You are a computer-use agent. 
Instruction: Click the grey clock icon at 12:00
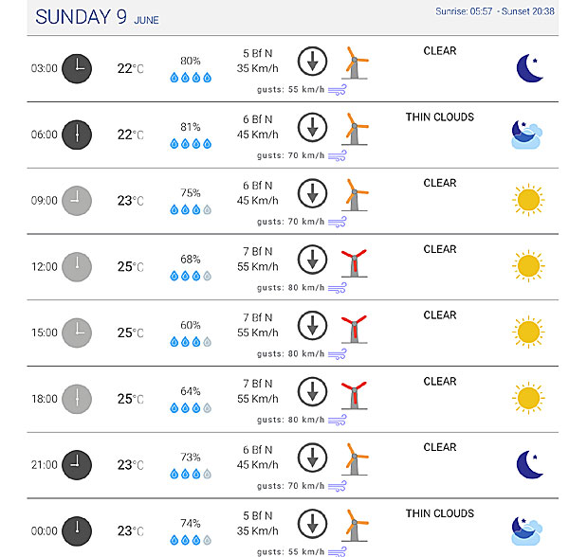[77, 267]
